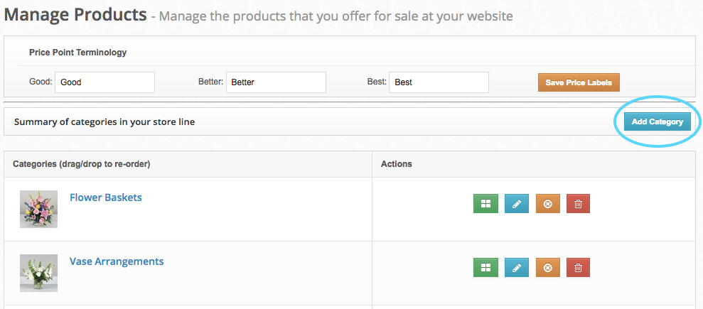Delete Flower Baskets using the trash icon
The height and width of the screenshot is (309, 703).
coord(578,204)
